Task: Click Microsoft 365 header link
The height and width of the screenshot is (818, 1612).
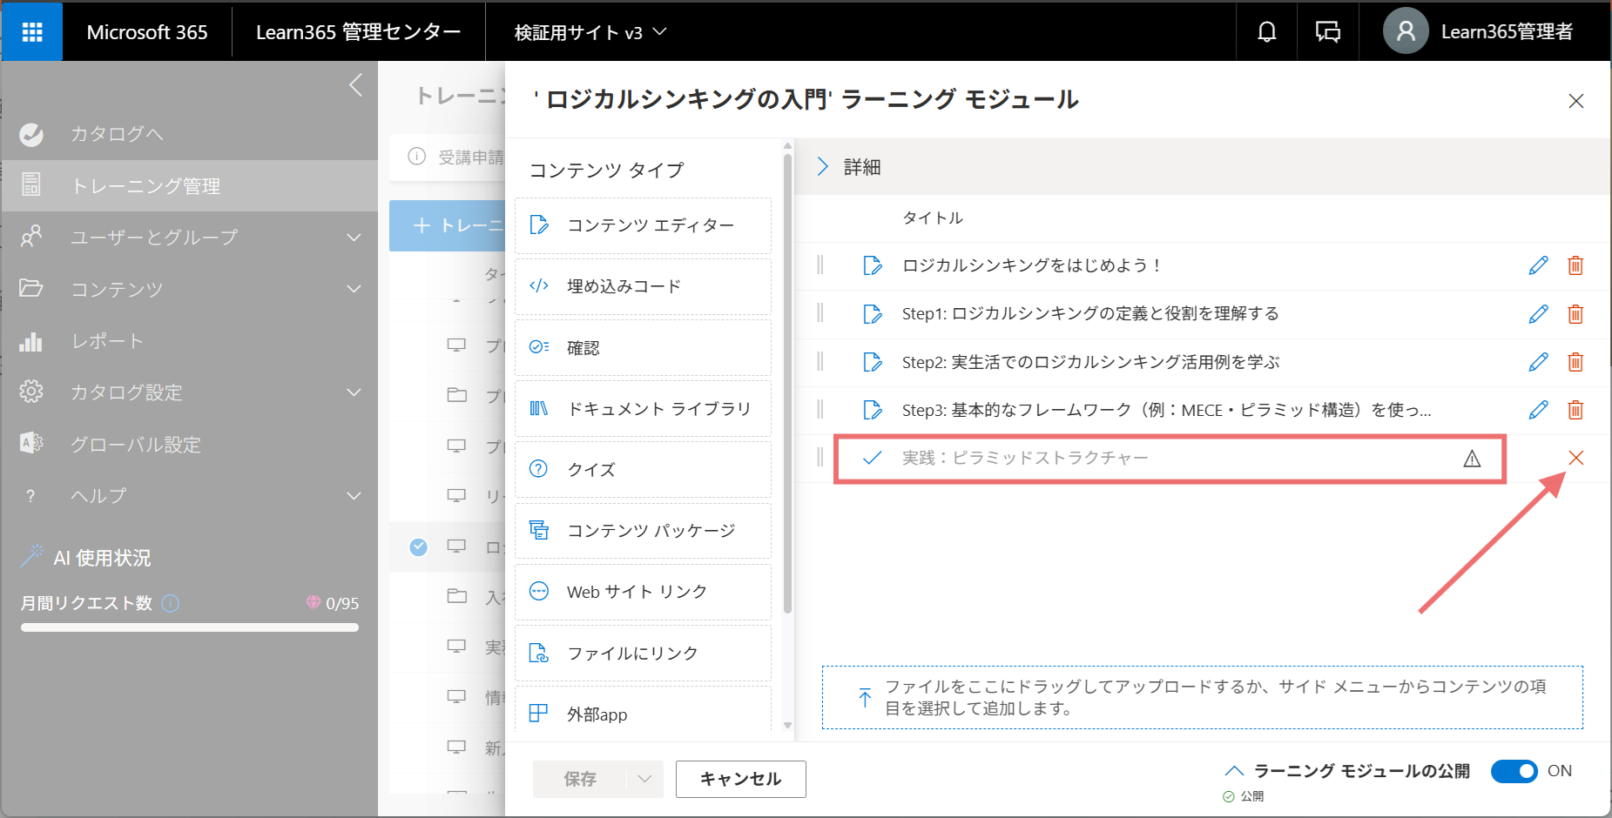Action: 147,32
